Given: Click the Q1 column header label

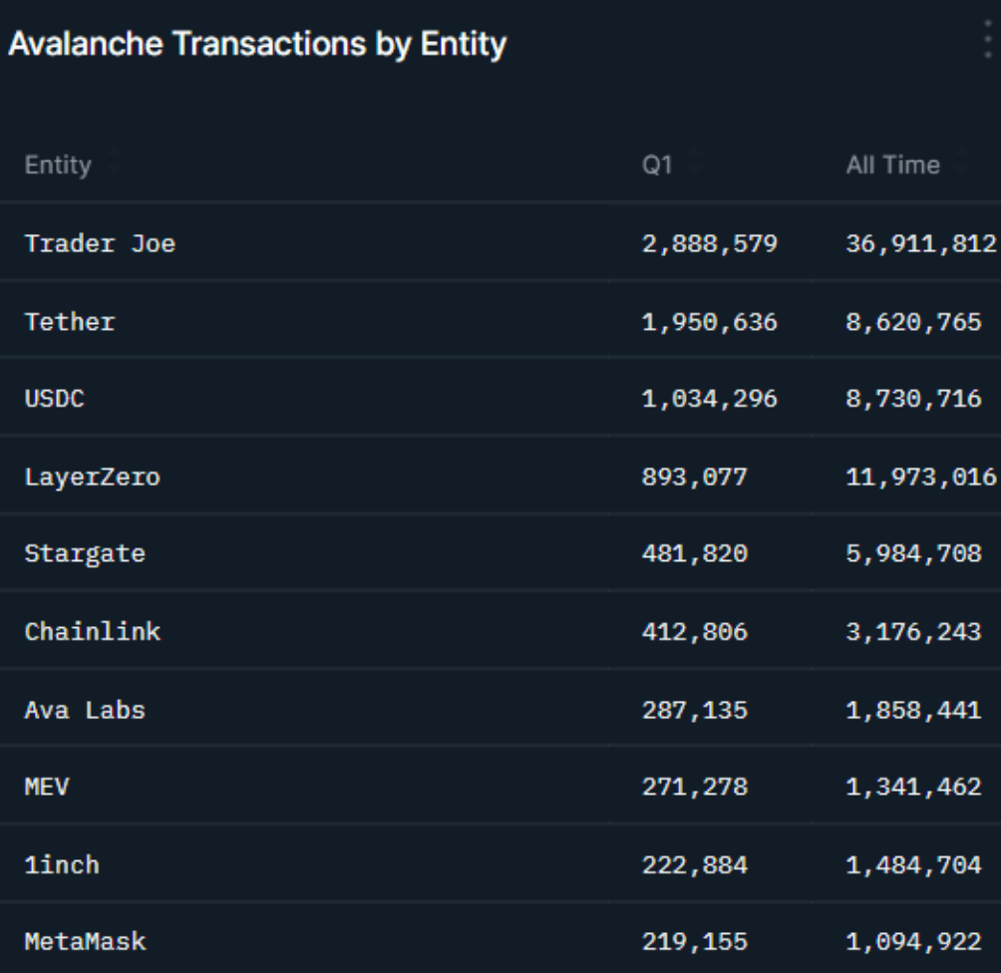Looking at the screenshot, I should pos(657,165).
